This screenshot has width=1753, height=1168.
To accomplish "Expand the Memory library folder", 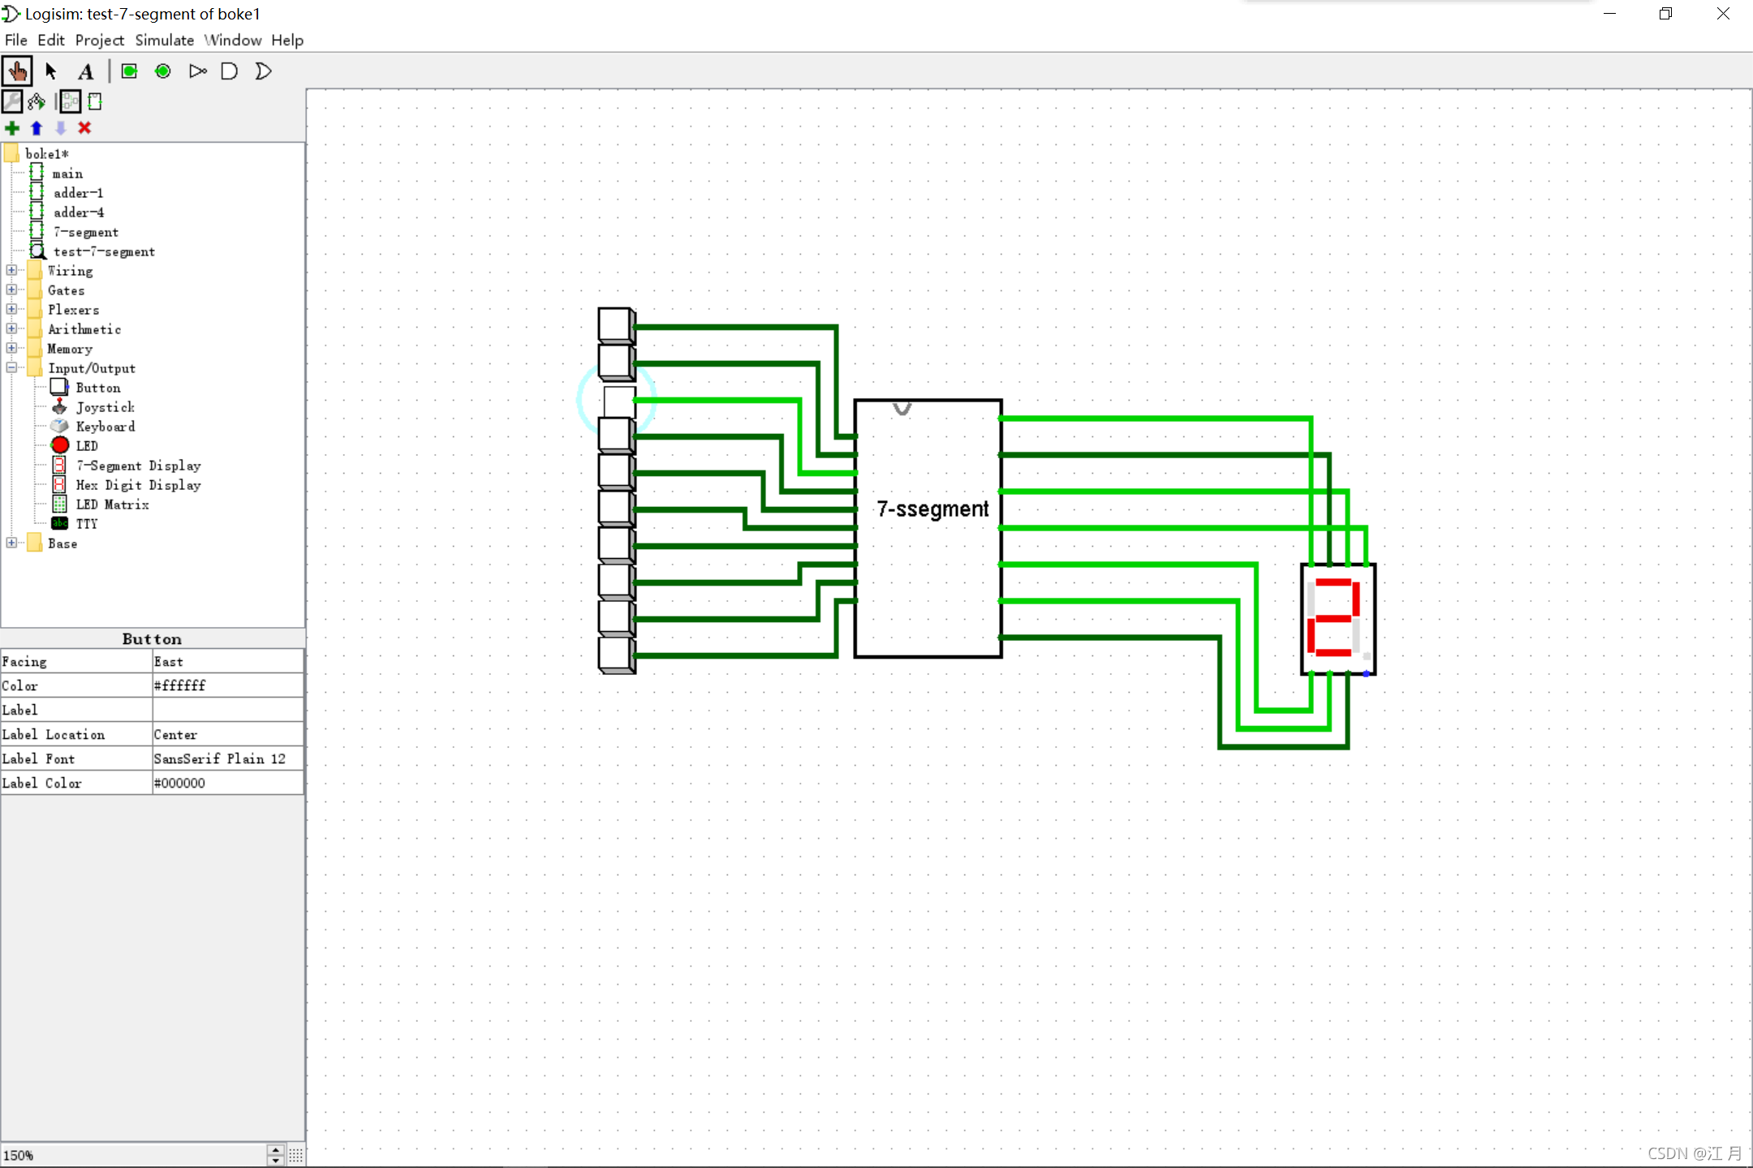I will (x=11, y=348).
